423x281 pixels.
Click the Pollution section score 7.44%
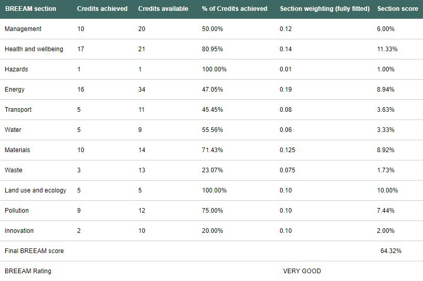coord(386,211)
